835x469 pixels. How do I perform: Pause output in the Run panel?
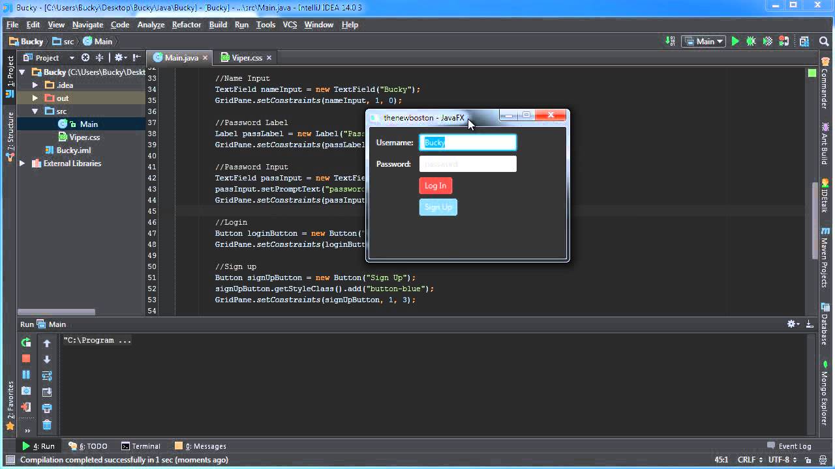pyautogui.click(x=26, y=375)
